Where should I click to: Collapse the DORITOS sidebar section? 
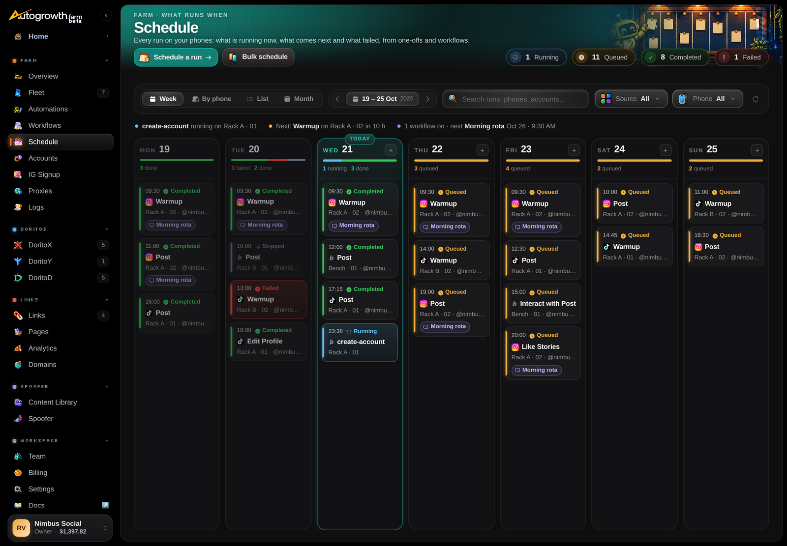[x=107, y=230]
